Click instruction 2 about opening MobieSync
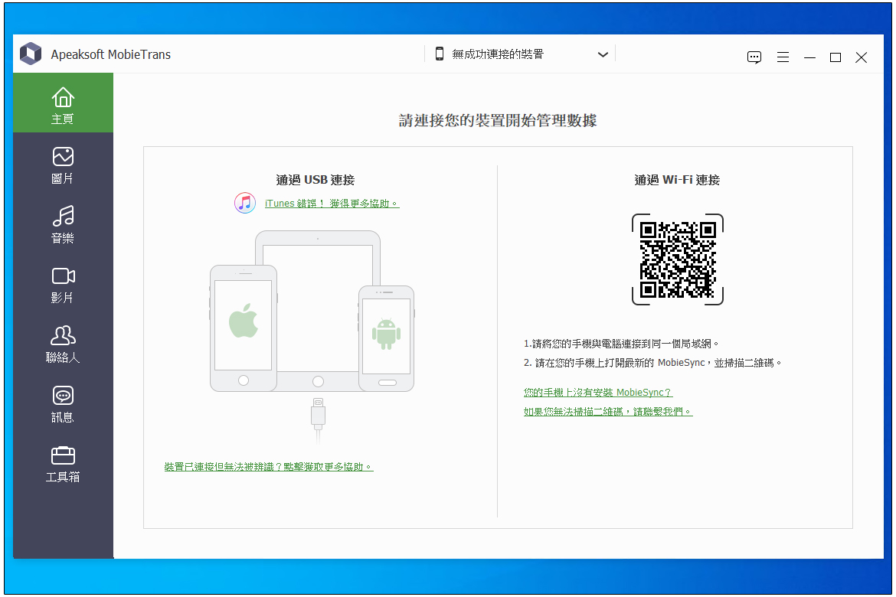The image size is (896, 597). [x=652, y=363]
